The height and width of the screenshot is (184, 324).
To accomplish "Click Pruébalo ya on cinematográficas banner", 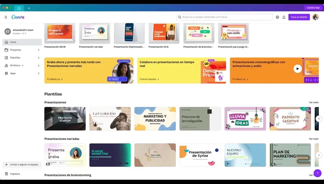I will pos(240,79).
